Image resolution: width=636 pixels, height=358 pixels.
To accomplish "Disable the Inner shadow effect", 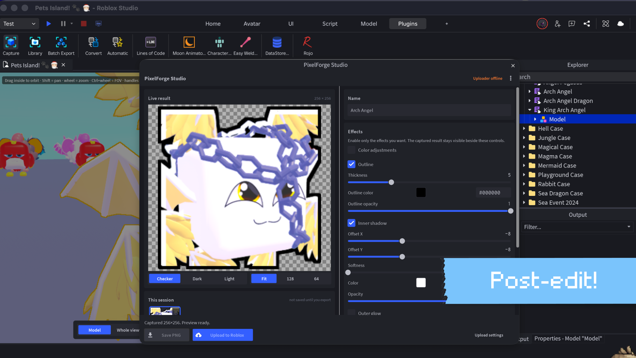I will click(x=351, y=223).
